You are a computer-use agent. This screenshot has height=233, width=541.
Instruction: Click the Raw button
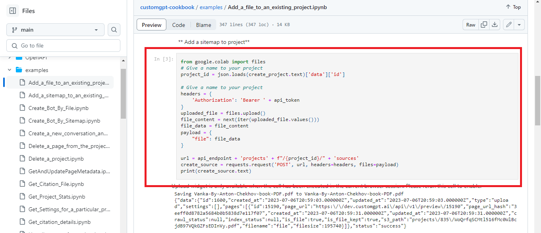471,24
